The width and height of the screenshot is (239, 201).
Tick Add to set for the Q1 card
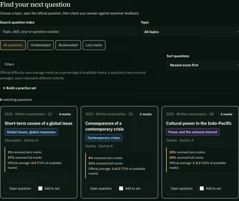[x=40, y=188]
